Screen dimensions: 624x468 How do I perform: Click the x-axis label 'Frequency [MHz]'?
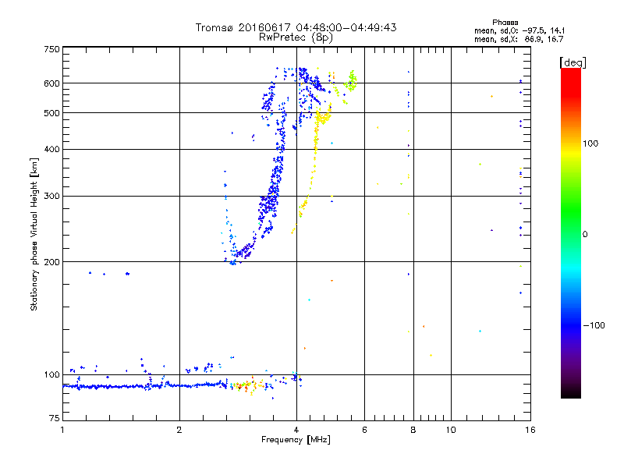(296, 440)
